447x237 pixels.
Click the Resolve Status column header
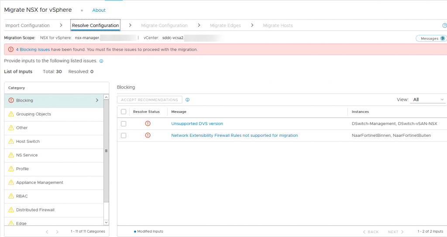pos(146,112)
